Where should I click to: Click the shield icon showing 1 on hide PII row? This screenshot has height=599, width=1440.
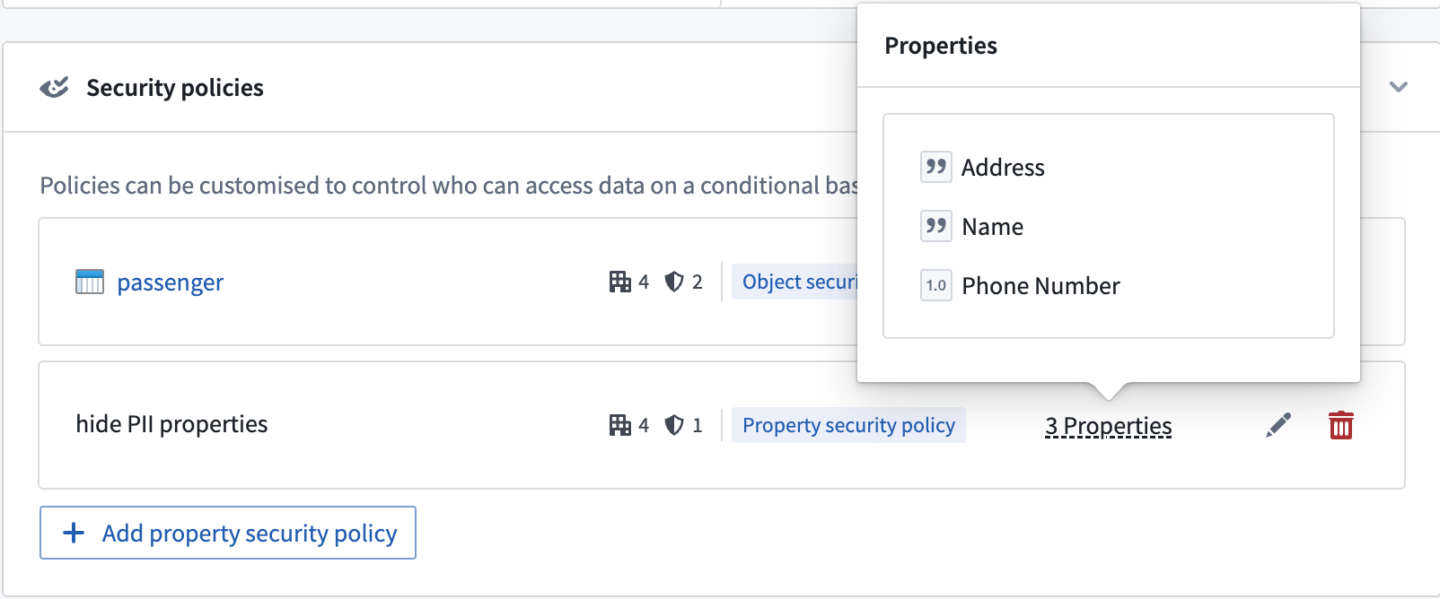[x=676, y=424]
